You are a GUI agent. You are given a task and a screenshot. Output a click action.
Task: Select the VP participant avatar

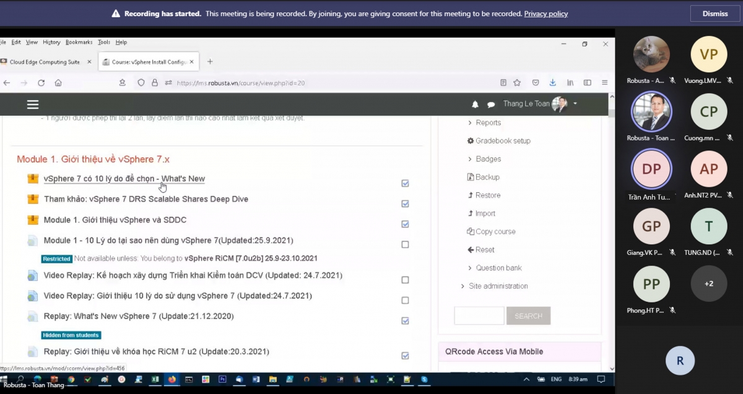[709, 54]
